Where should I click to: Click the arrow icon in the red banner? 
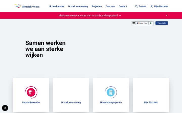point(120,16)
